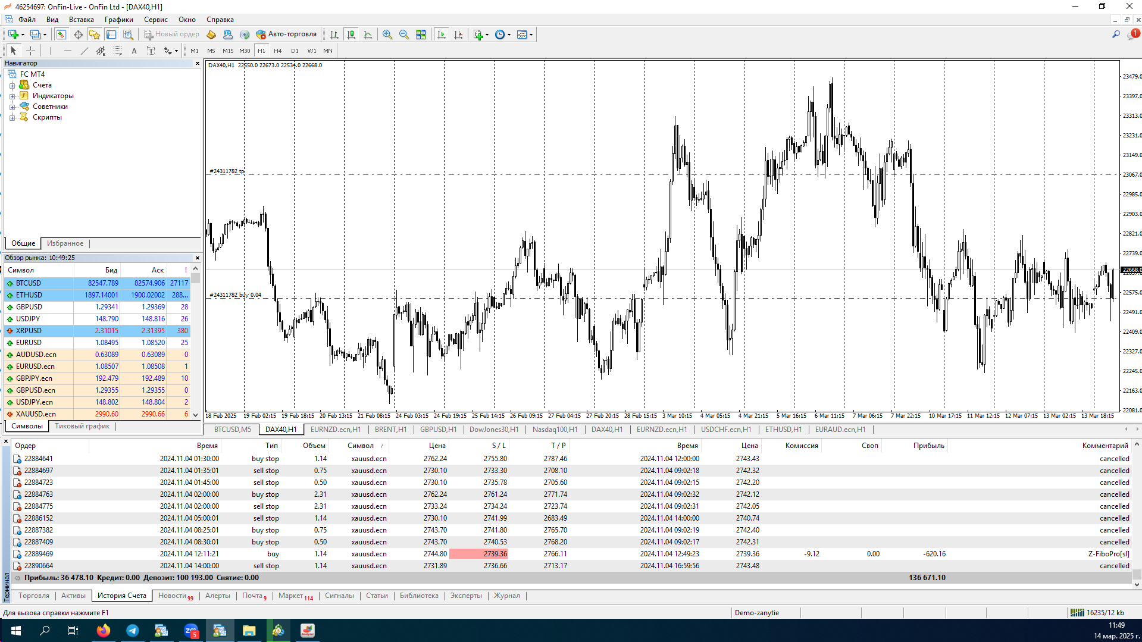Viewport: 1142px width, 642px height.
Task: Toggle the chart auto scroll button
Action: (x=442, y=35)
